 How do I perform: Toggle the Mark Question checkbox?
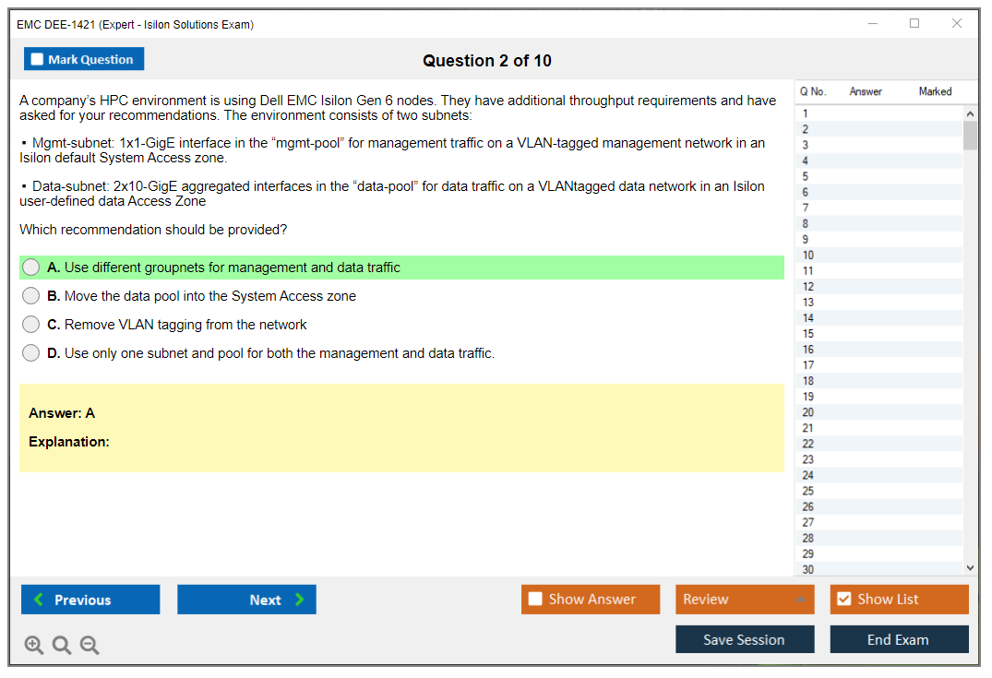38,59
